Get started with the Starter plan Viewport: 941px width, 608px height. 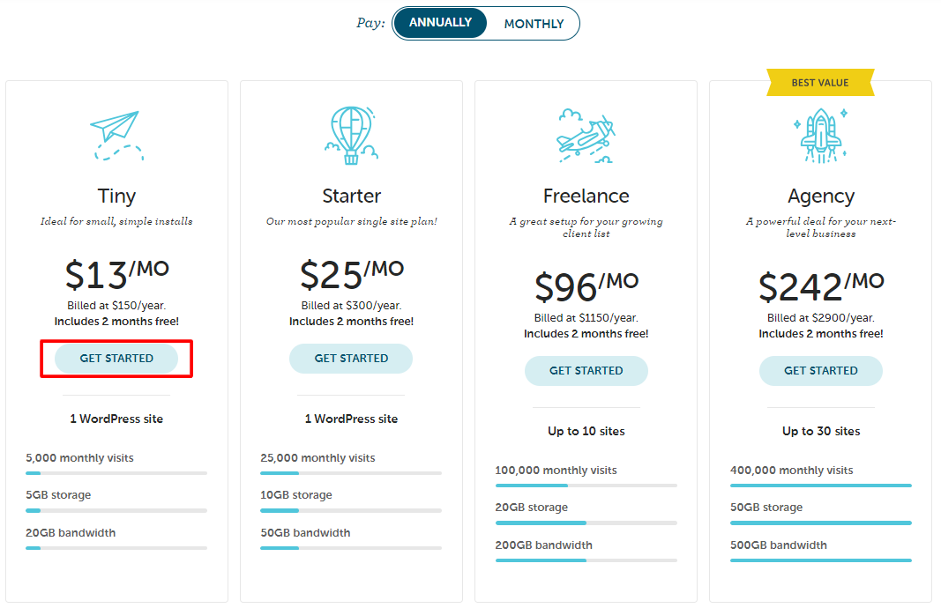[x=351, y=359]
